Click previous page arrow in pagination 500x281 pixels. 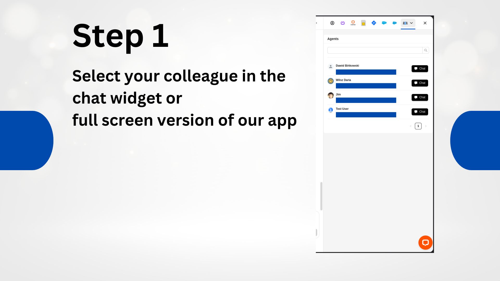pyautogui.click(x=411, y=126)
